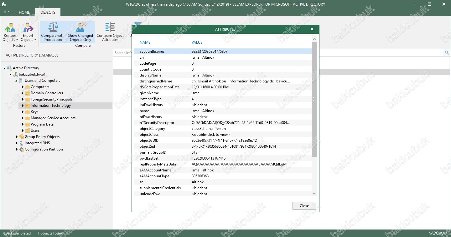Select the ForeignSecurityPrincipals folder icon
The image size is (451, 237).
click(x=28, y=99)
